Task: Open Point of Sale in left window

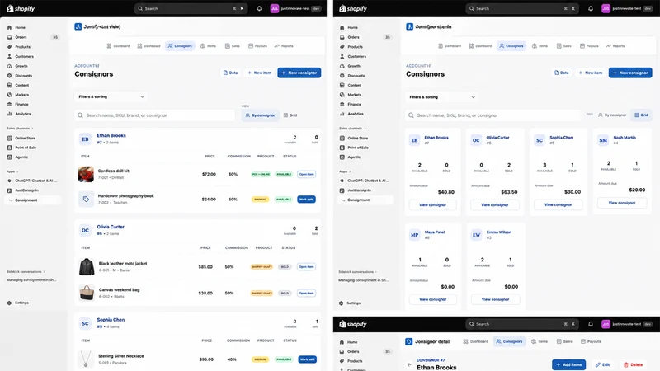Action: tap(26, 148)
